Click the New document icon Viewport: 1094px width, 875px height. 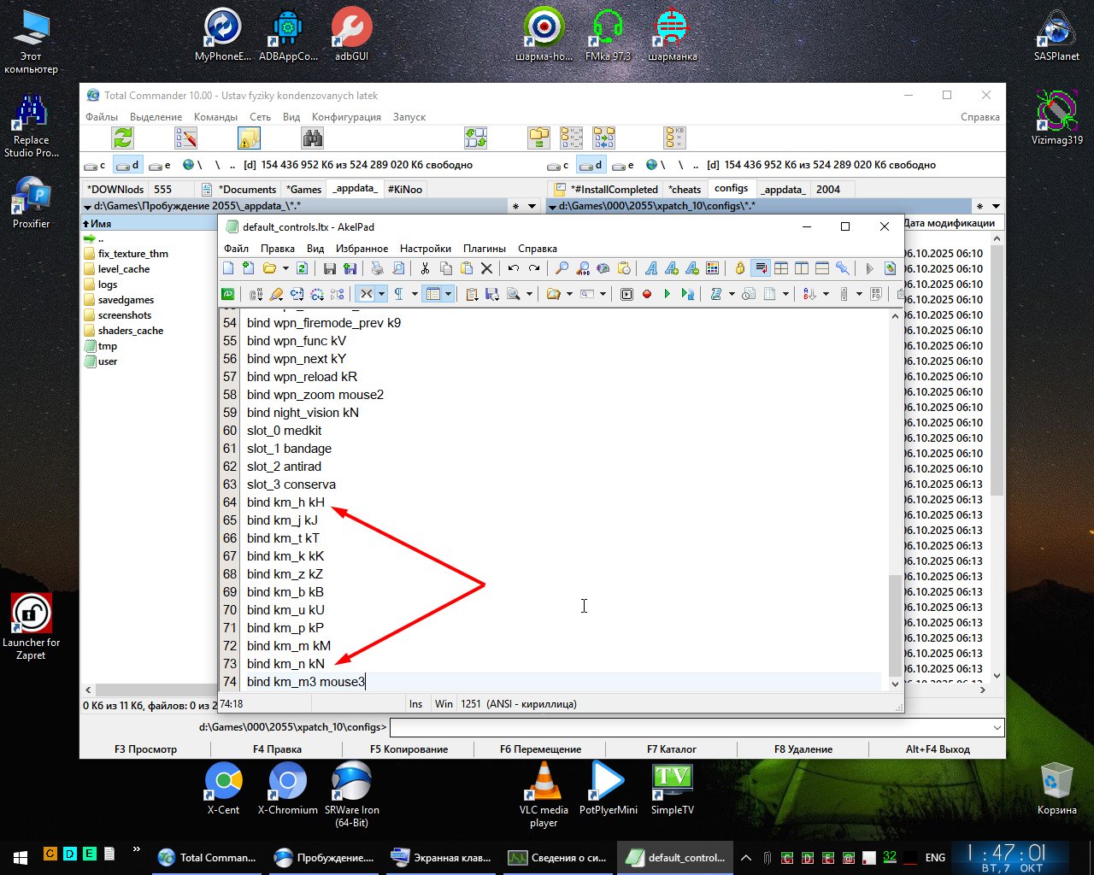pos(228,268)
